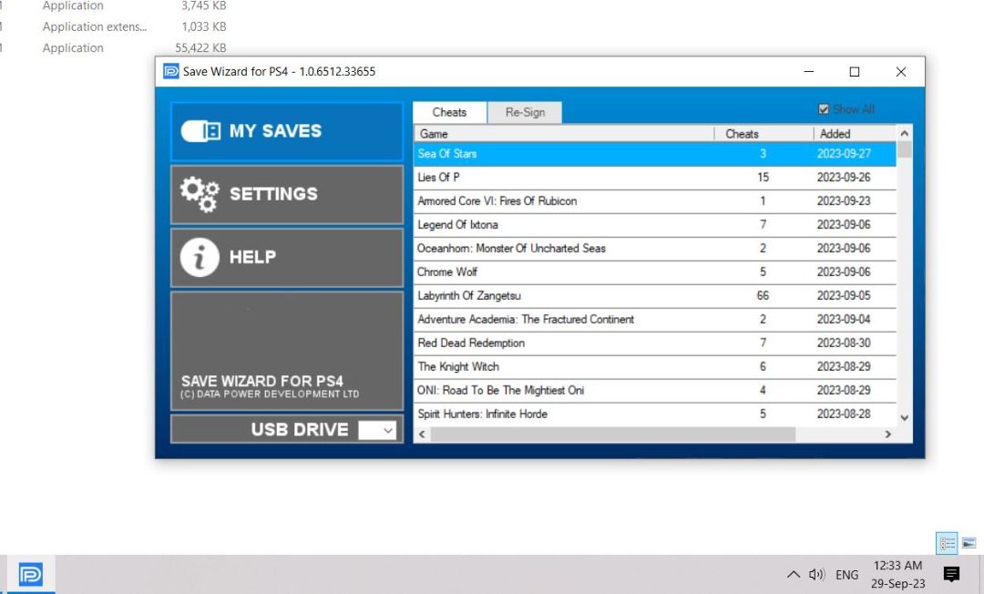Click the vertical scrollbar thumb

tap(905, 149)
